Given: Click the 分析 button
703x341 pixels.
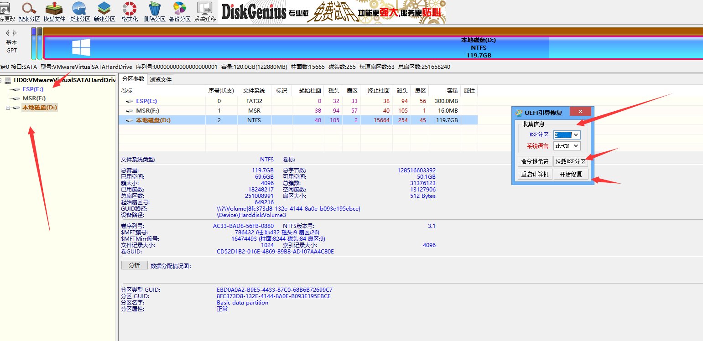Looking at the screenshot, I should coord(135,265).
